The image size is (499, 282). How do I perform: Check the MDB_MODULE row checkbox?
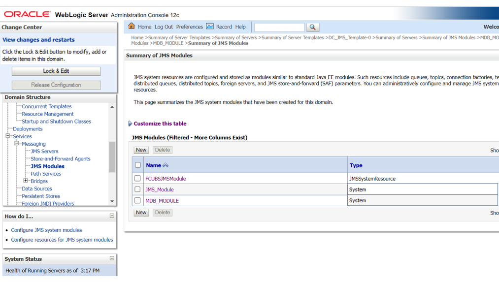(137, 200)
